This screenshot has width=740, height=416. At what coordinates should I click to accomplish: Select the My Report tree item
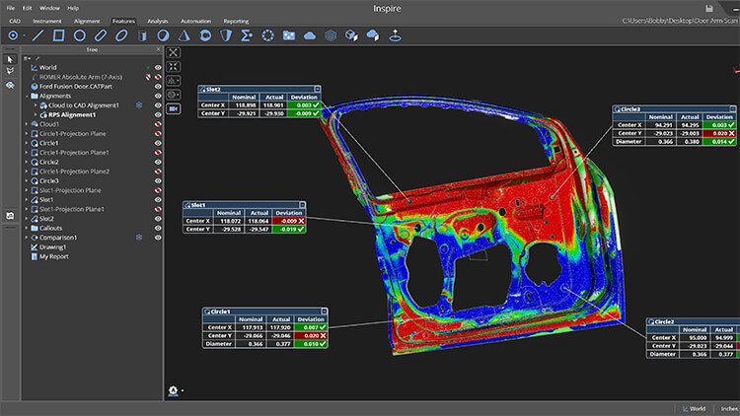[54, 256]
